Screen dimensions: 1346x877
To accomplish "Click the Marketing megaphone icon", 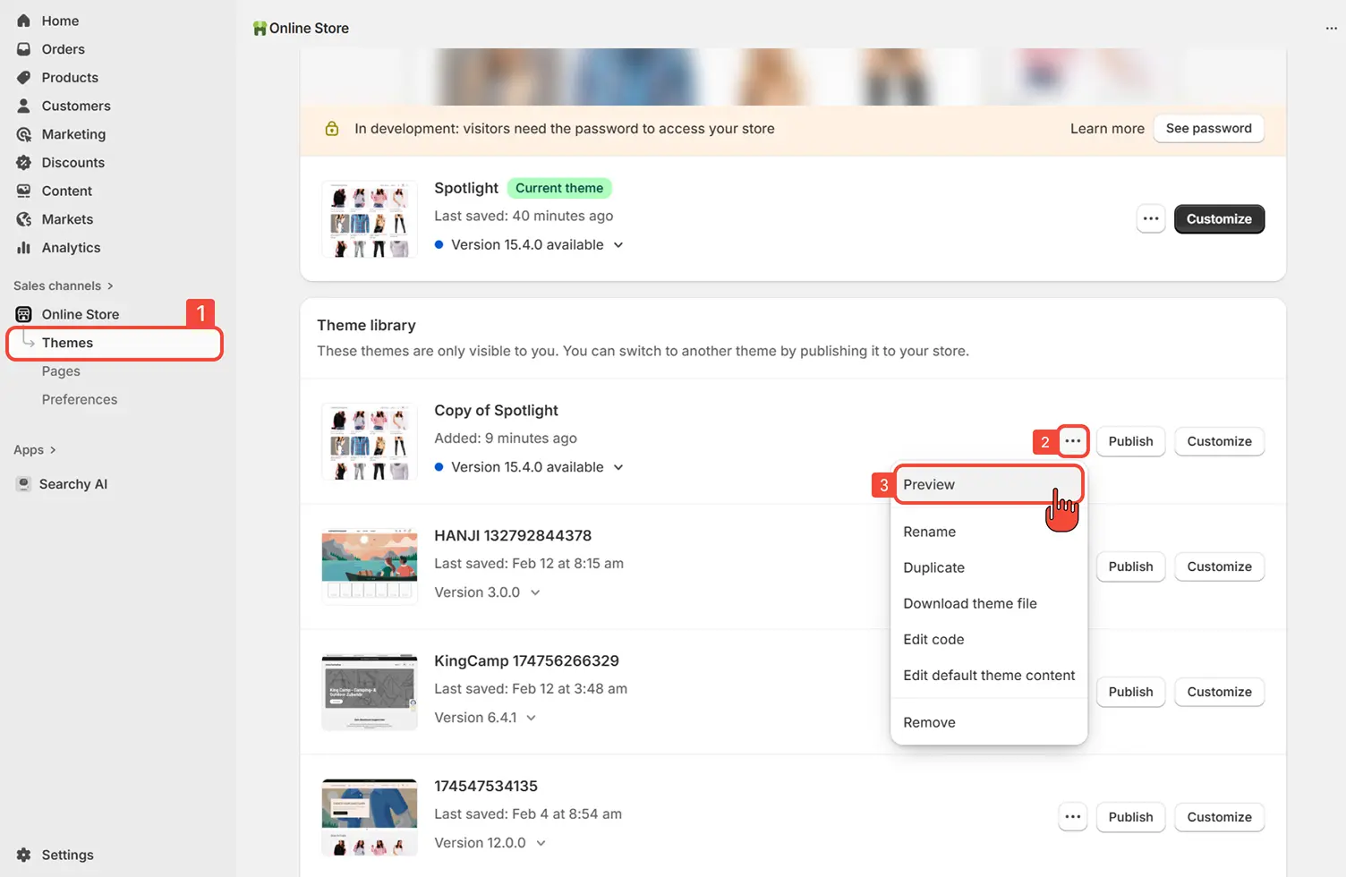I will pyautogui.click(x=24, y=134).
